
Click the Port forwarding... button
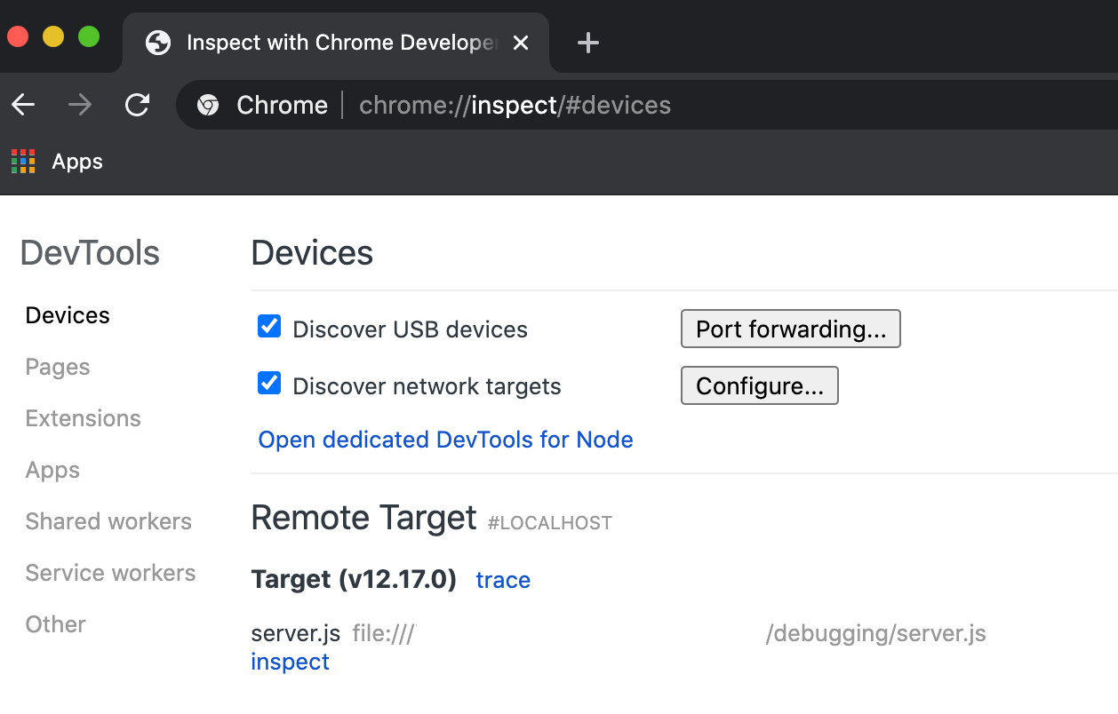791,329
